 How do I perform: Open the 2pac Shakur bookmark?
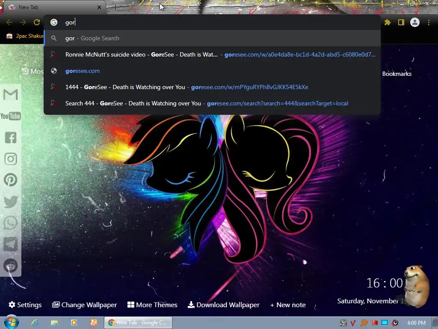coord(25,36)
